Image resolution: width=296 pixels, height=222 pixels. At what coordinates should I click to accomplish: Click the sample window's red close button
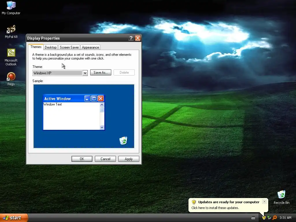click(101, 98)
